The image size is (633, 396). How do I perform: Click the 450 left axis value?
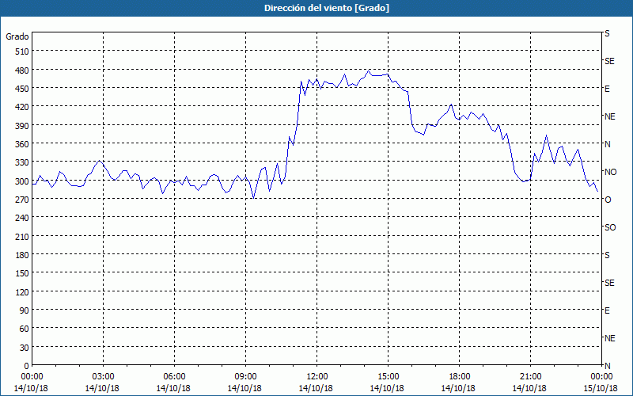coord(22,89)
